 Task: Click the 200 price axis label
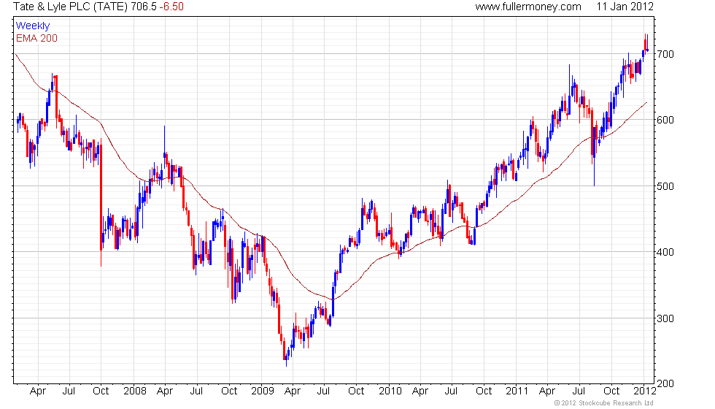pos(665,384)
